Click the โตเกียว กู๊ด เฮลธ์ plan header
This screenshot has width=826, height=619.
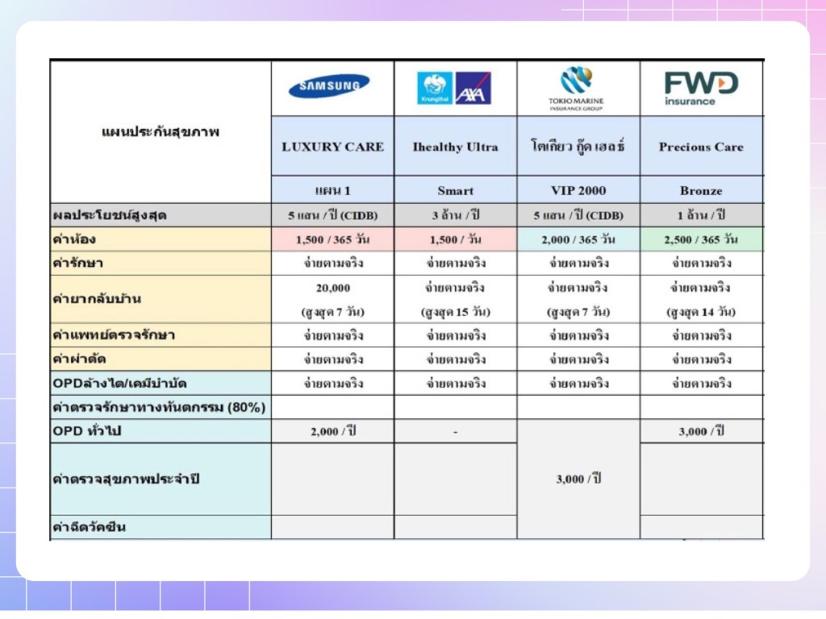coord(578,147)
